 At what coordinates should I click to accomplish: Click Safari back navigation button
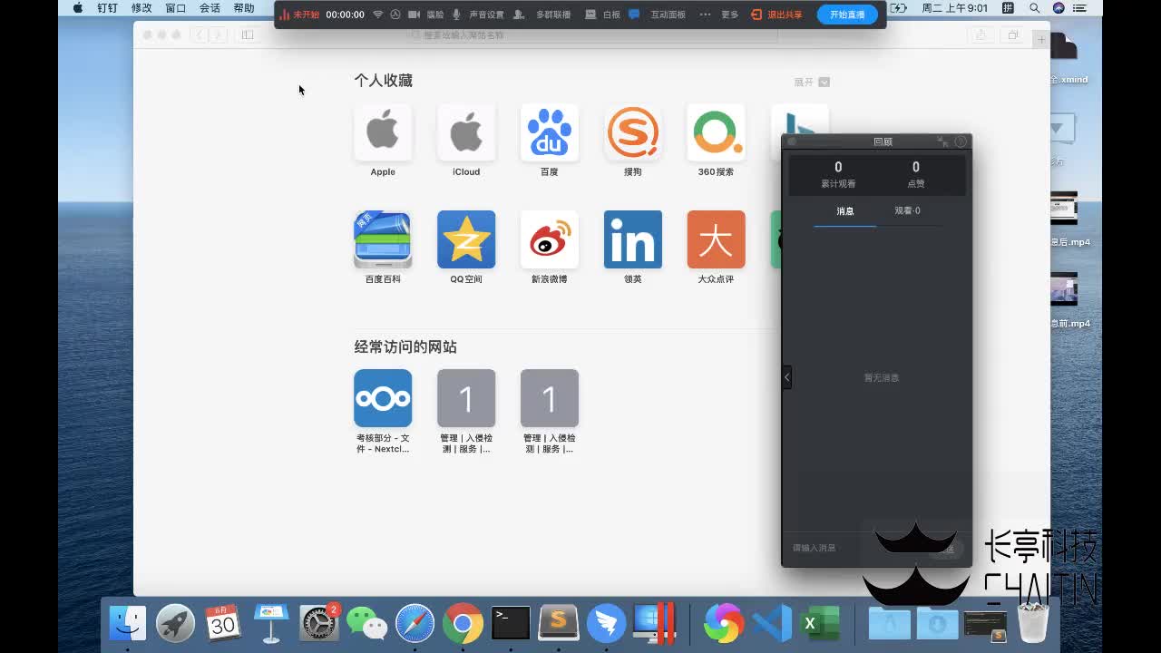coord(199,34)
